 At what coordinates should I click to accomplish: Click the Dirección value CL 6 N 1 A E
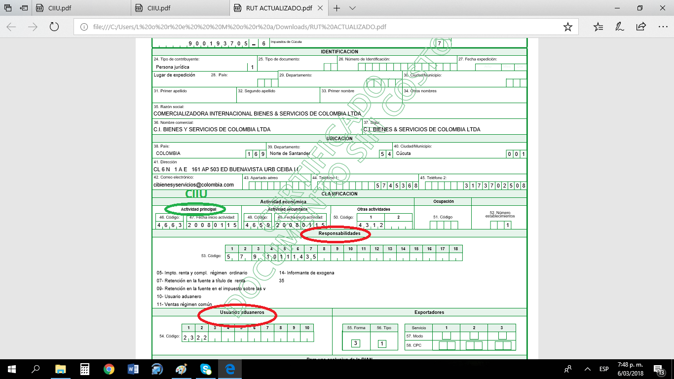point(226,169)
